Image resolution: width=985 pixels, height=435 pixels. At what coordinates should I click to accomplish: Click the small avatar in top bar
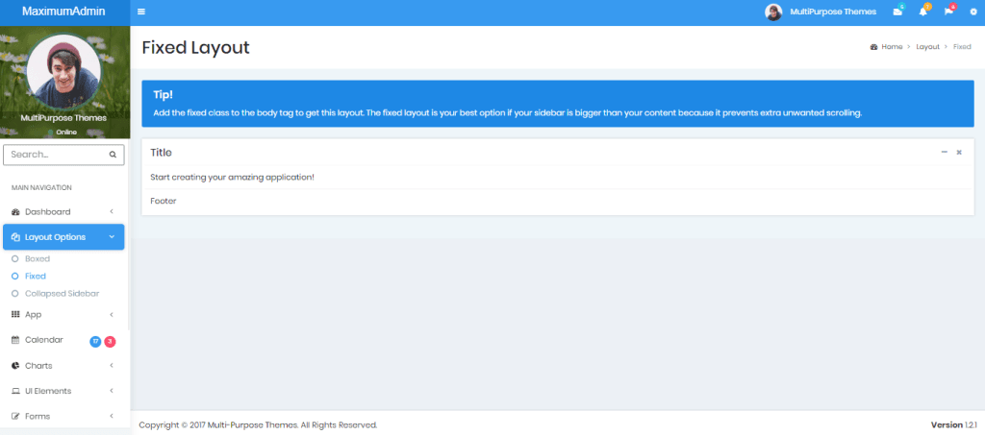[x=773, y=12]
